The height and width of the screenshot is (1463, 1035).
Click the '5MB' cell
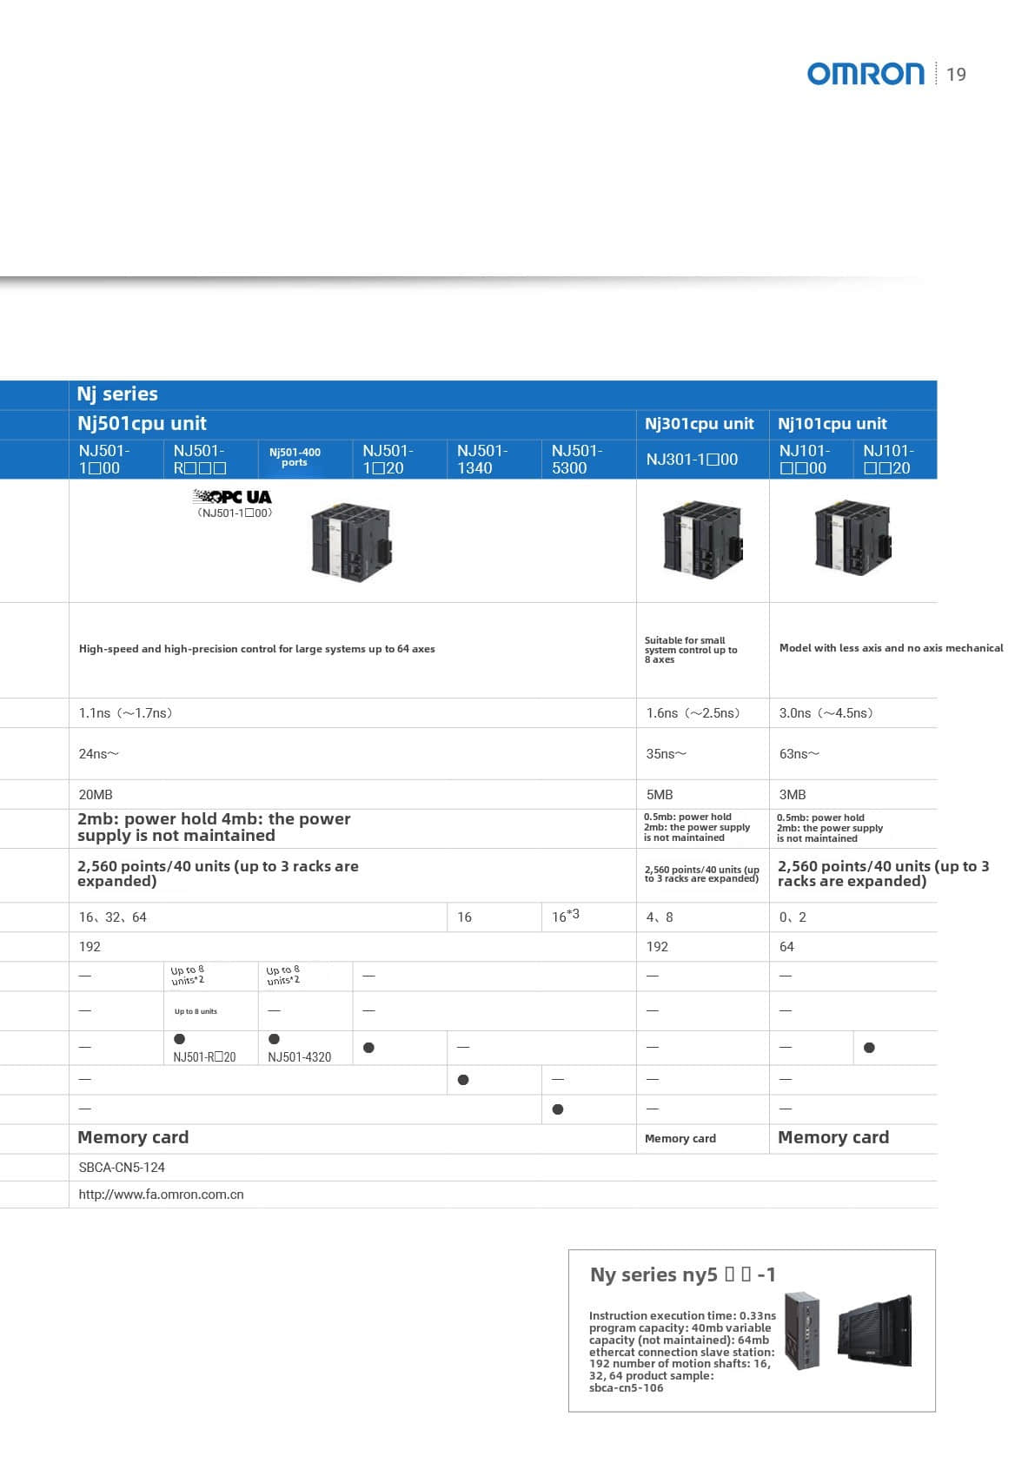coord(660,794)
